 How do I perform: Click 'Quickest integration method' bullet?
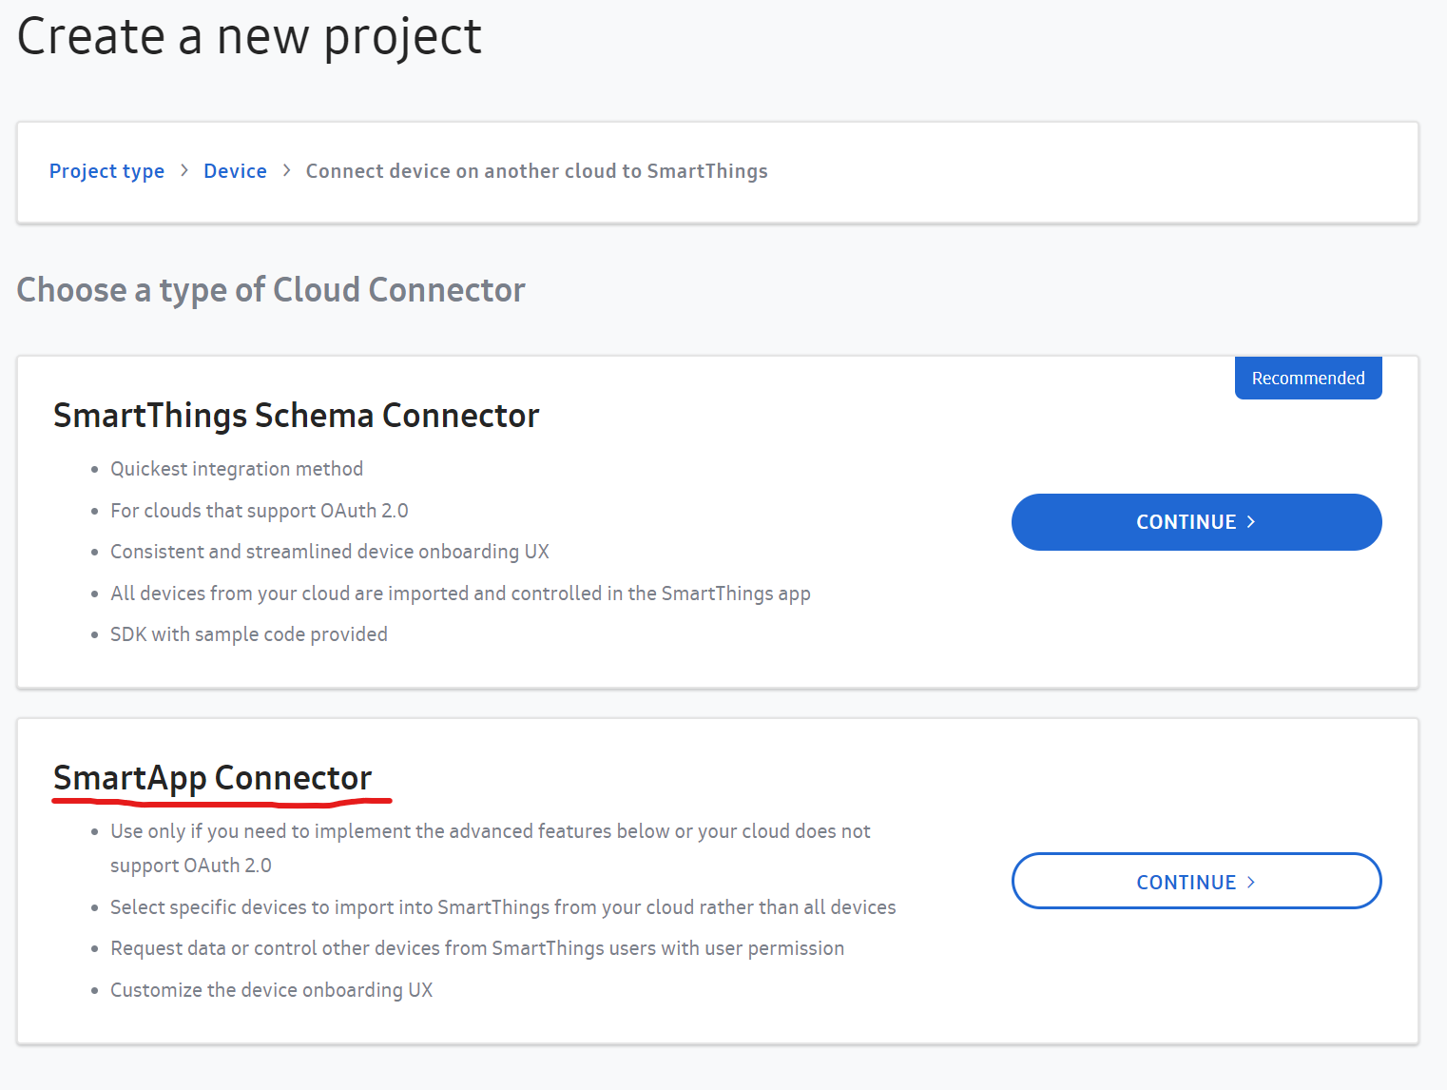pyautogui.click(x=237, y=469)
